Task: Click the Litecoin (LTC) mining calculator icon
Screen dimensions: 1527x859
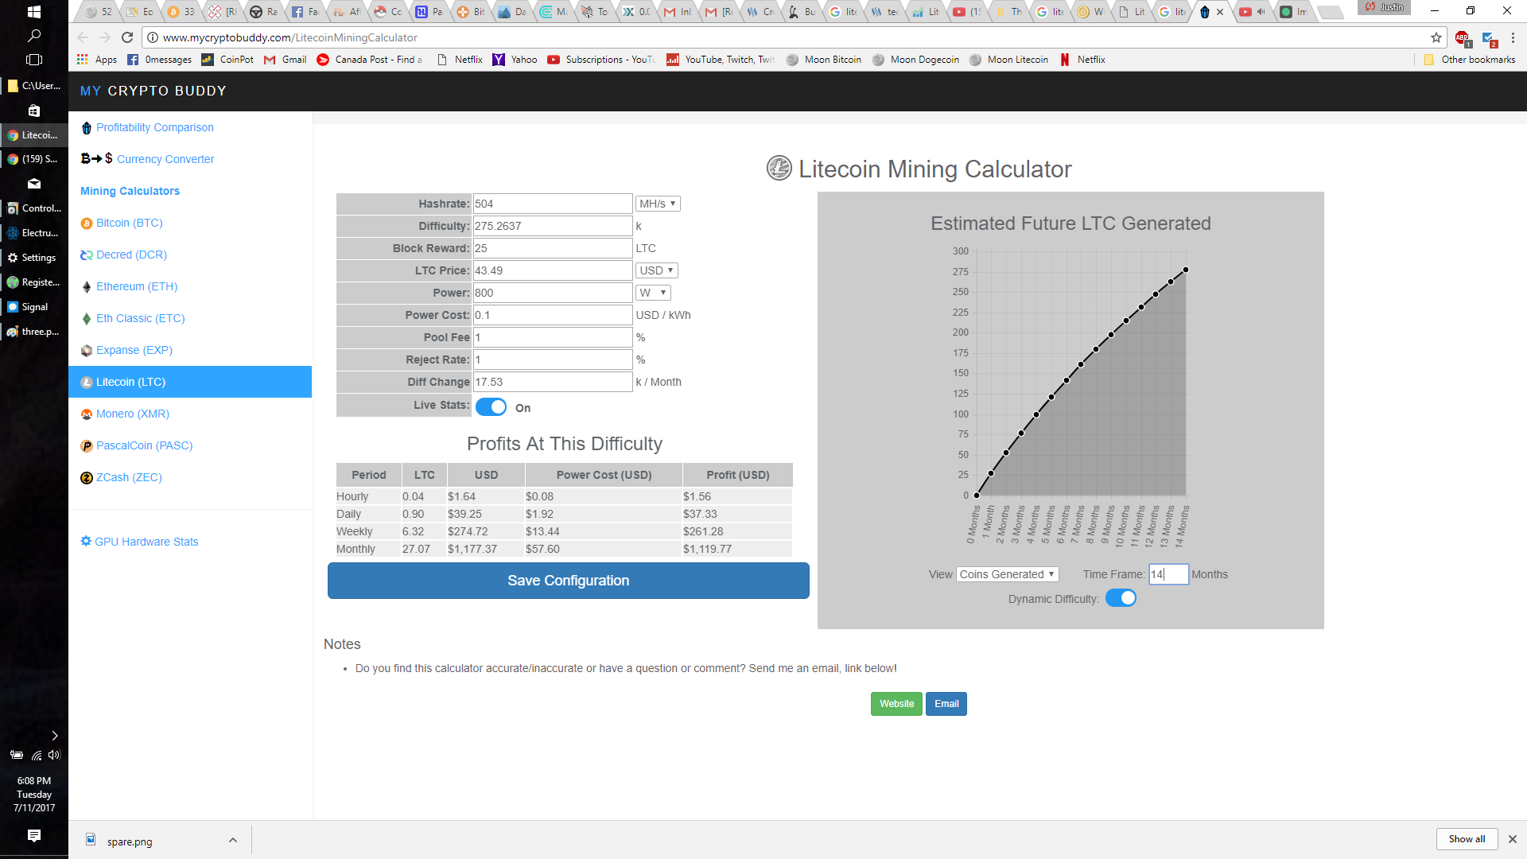Action: (86, 381)
